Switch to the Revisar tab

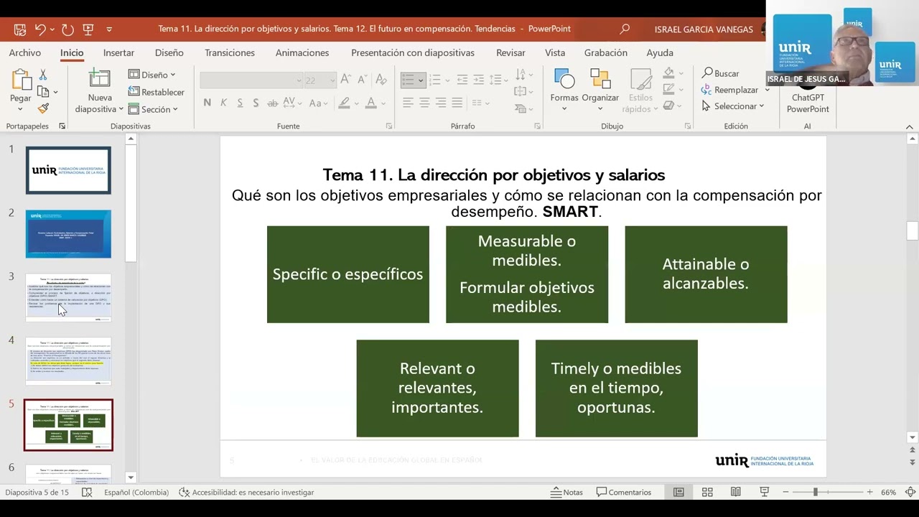pyautogui.click(x=510, y=52)
